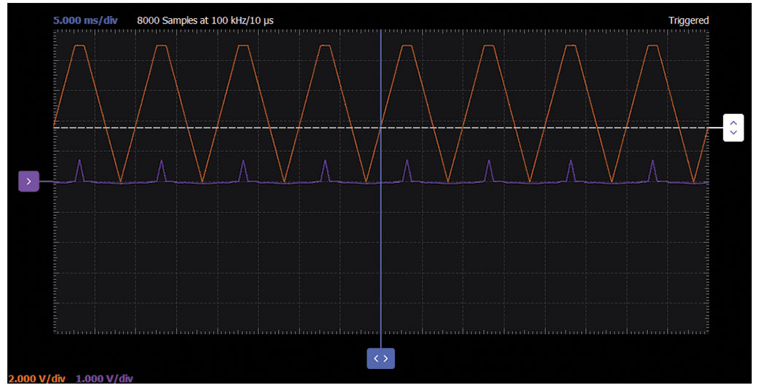Click the leftmost orange clipped waveform peak

[80, 46]
